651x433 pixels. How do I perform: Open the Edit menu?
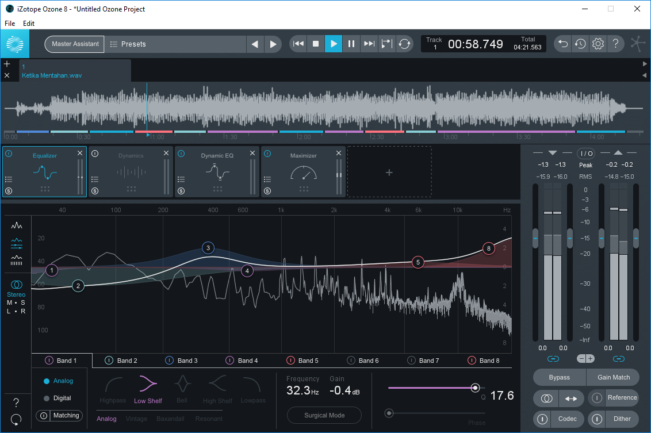(29, 24)
